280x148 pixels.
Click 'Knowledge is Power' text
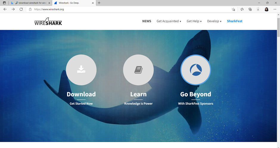click(x=139, y=104)
